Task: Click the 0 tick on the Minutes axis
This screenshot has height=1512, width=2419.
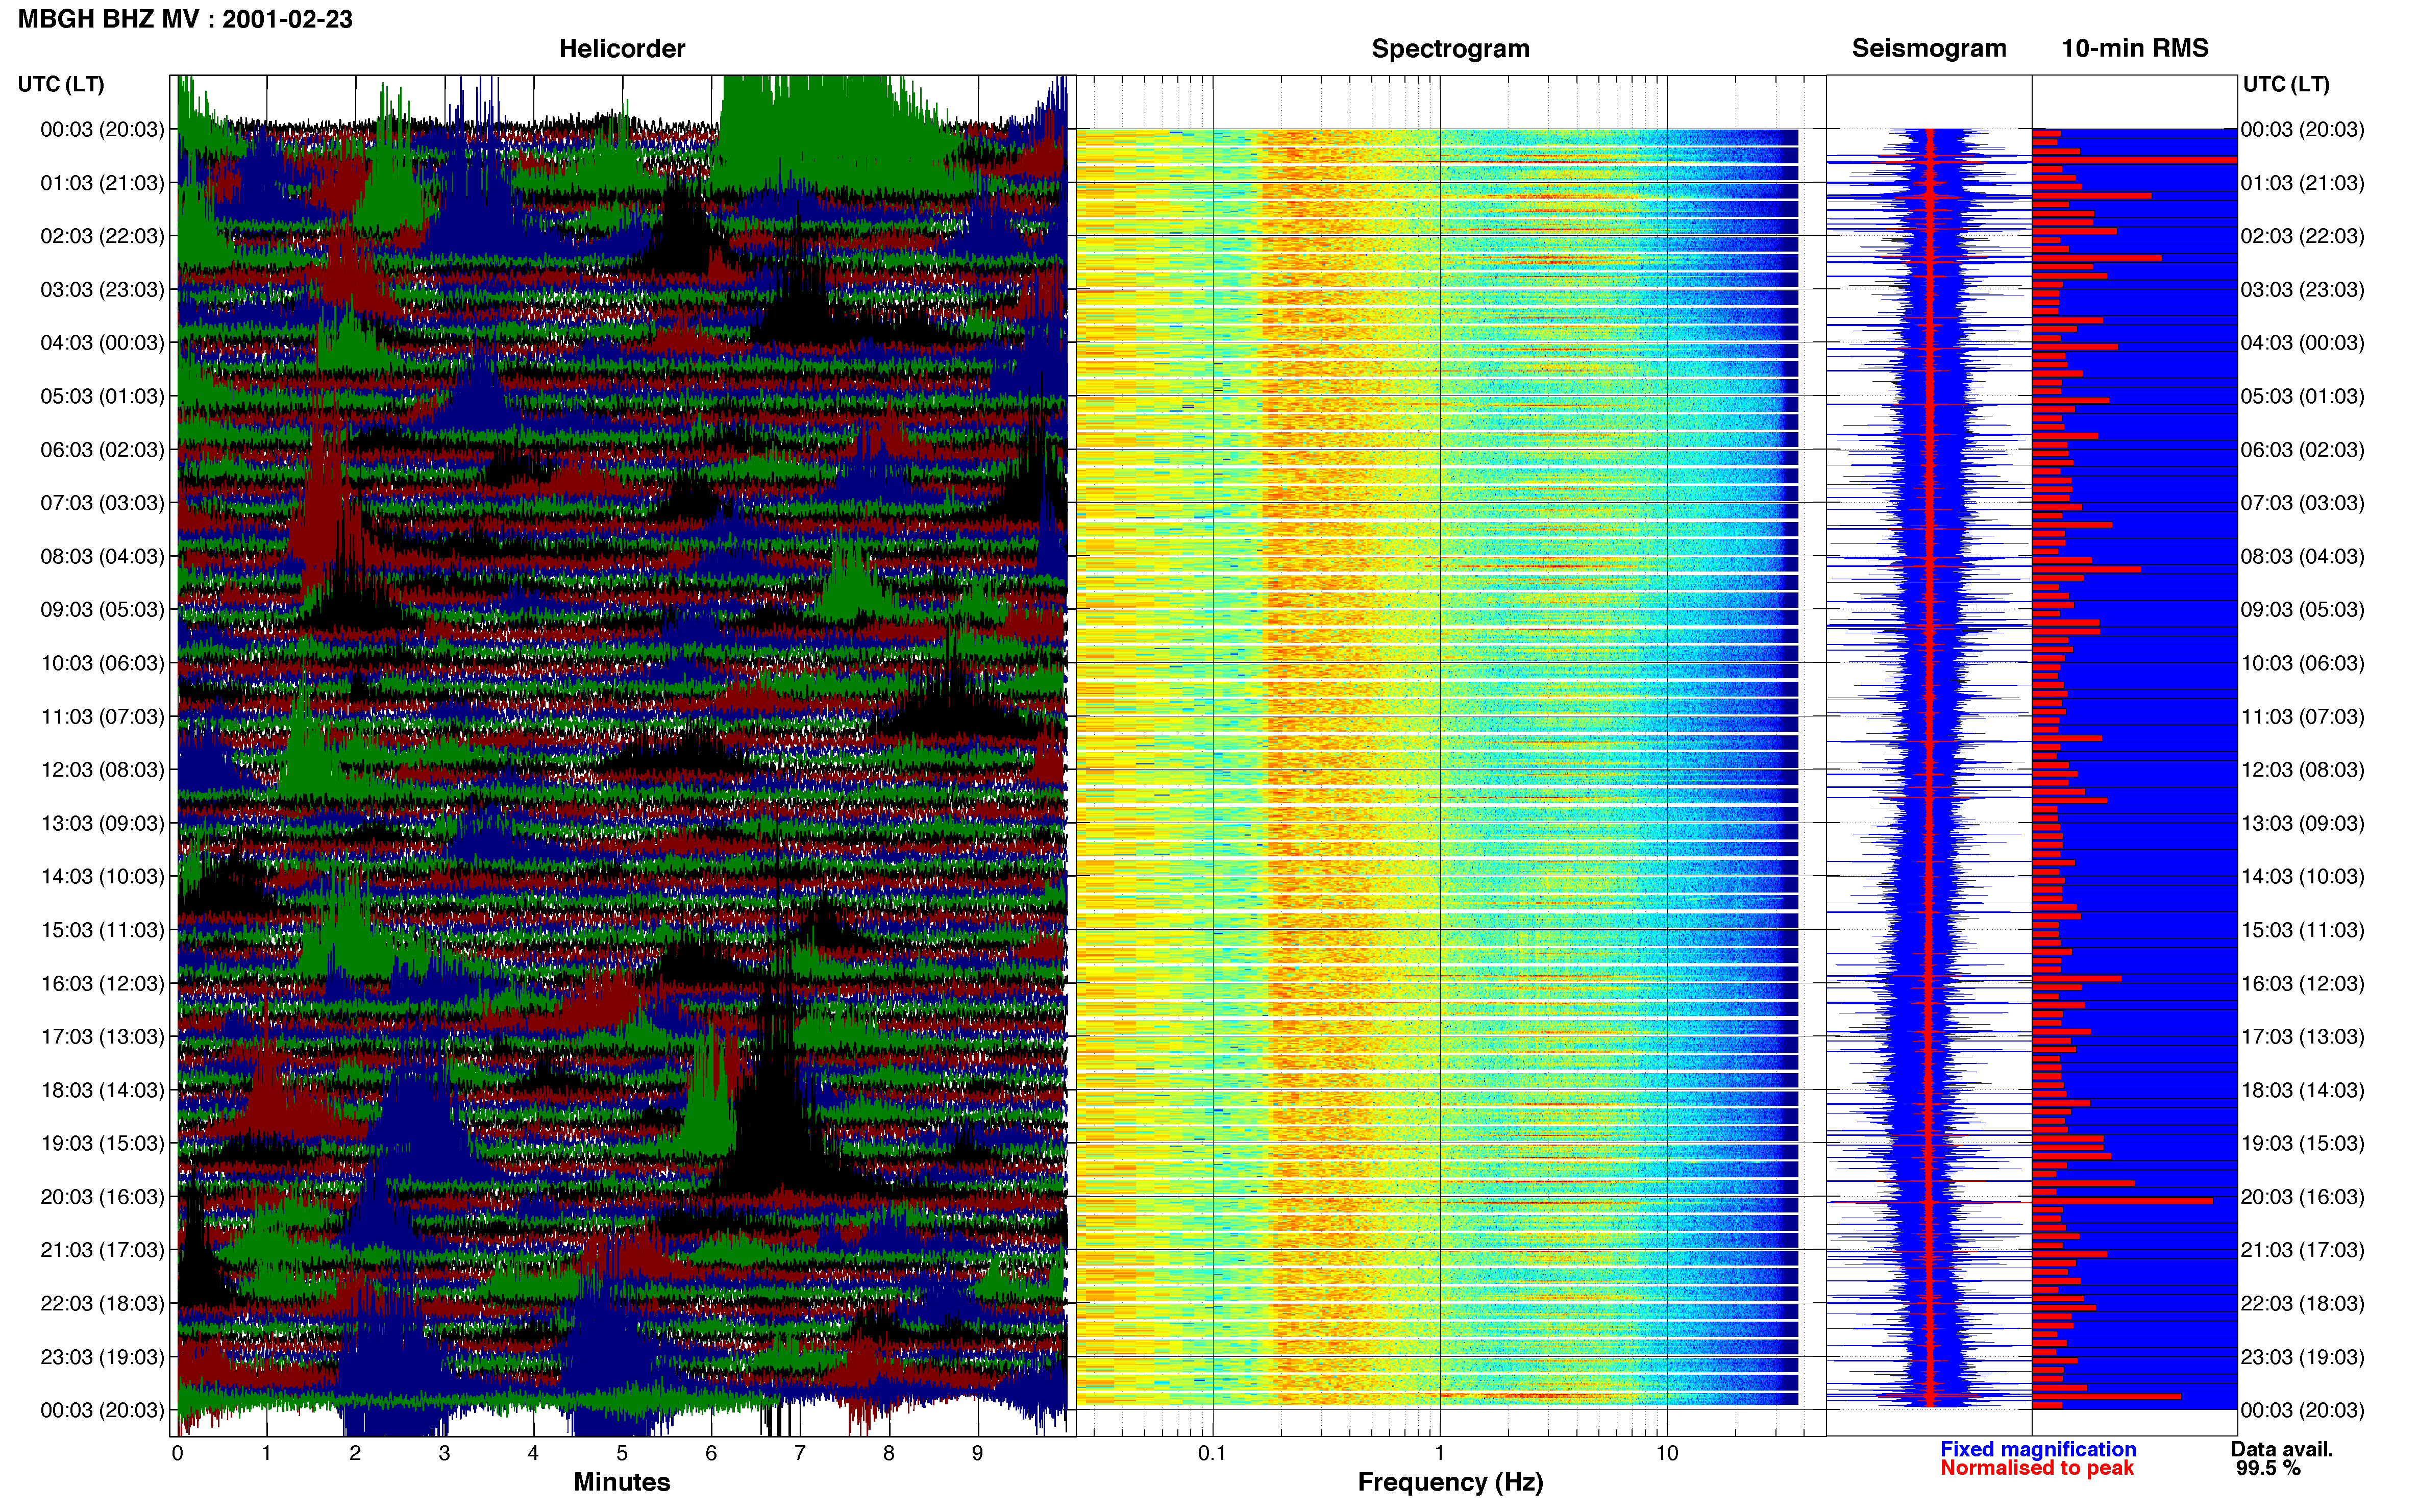Action: coord(178,1454)
